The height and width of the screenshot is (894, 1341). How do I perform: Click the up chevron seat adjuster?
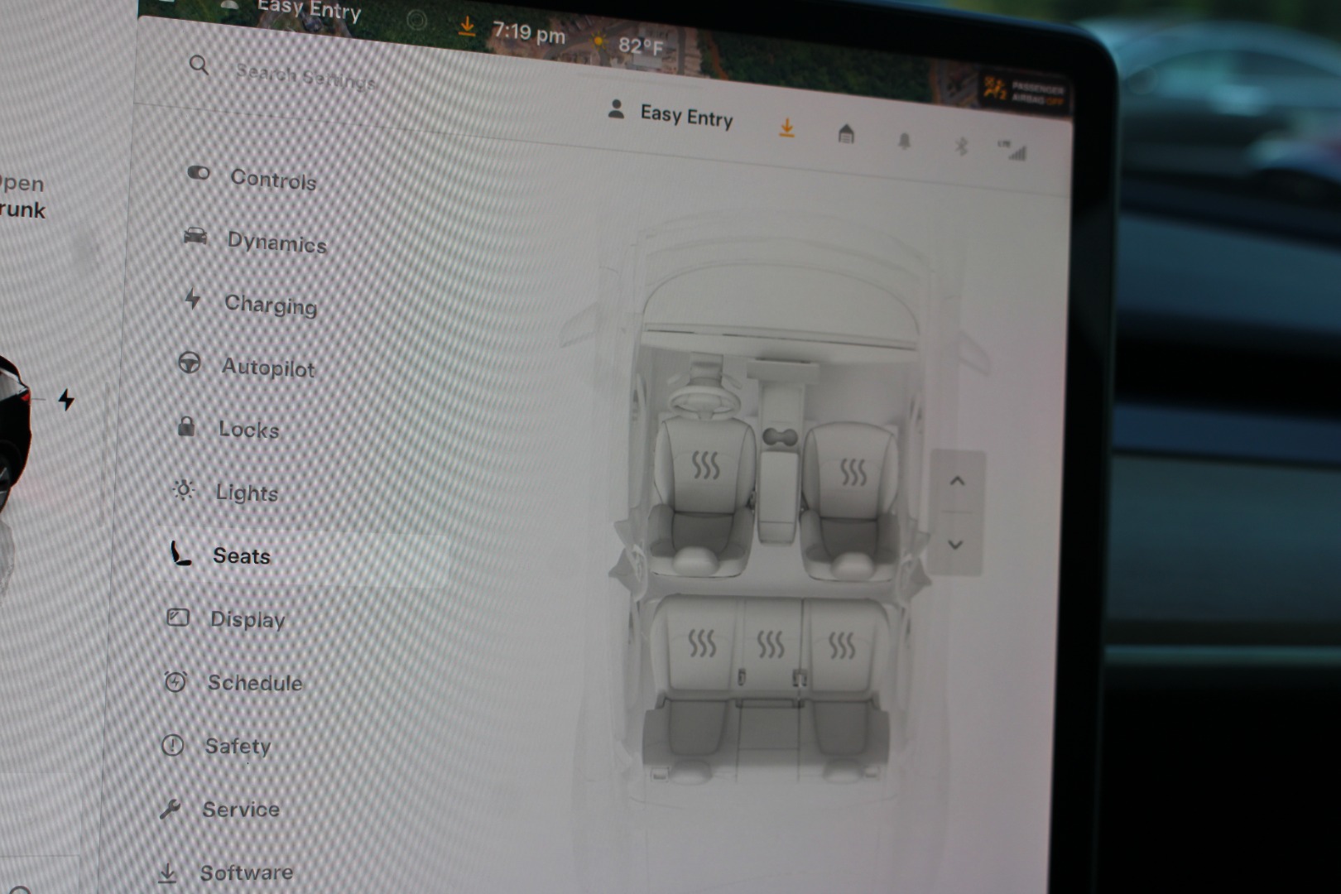click(957, 481)
